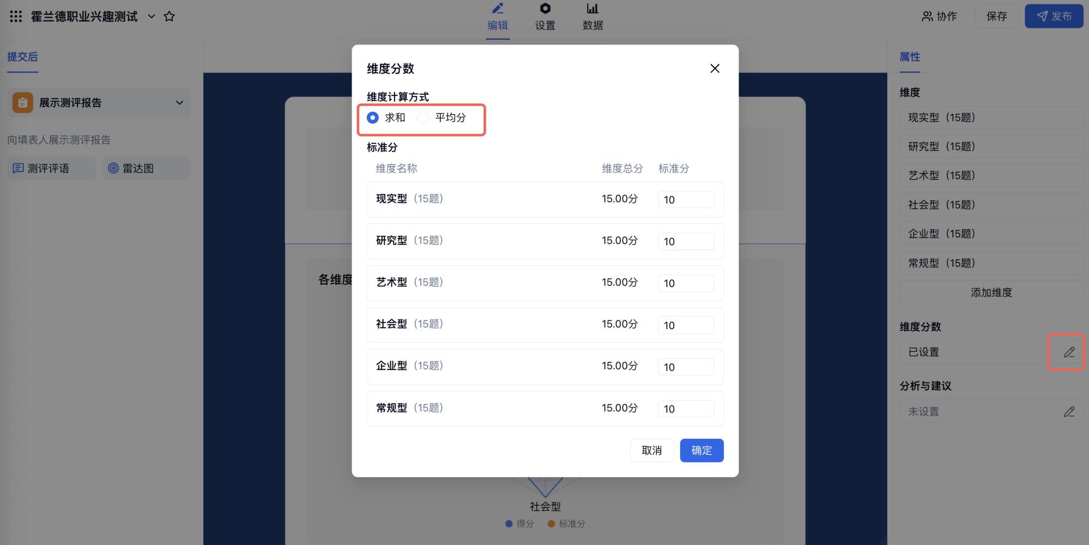Click the 确定 button
This screenshot has height=545, width=1089.
point(701,451)
